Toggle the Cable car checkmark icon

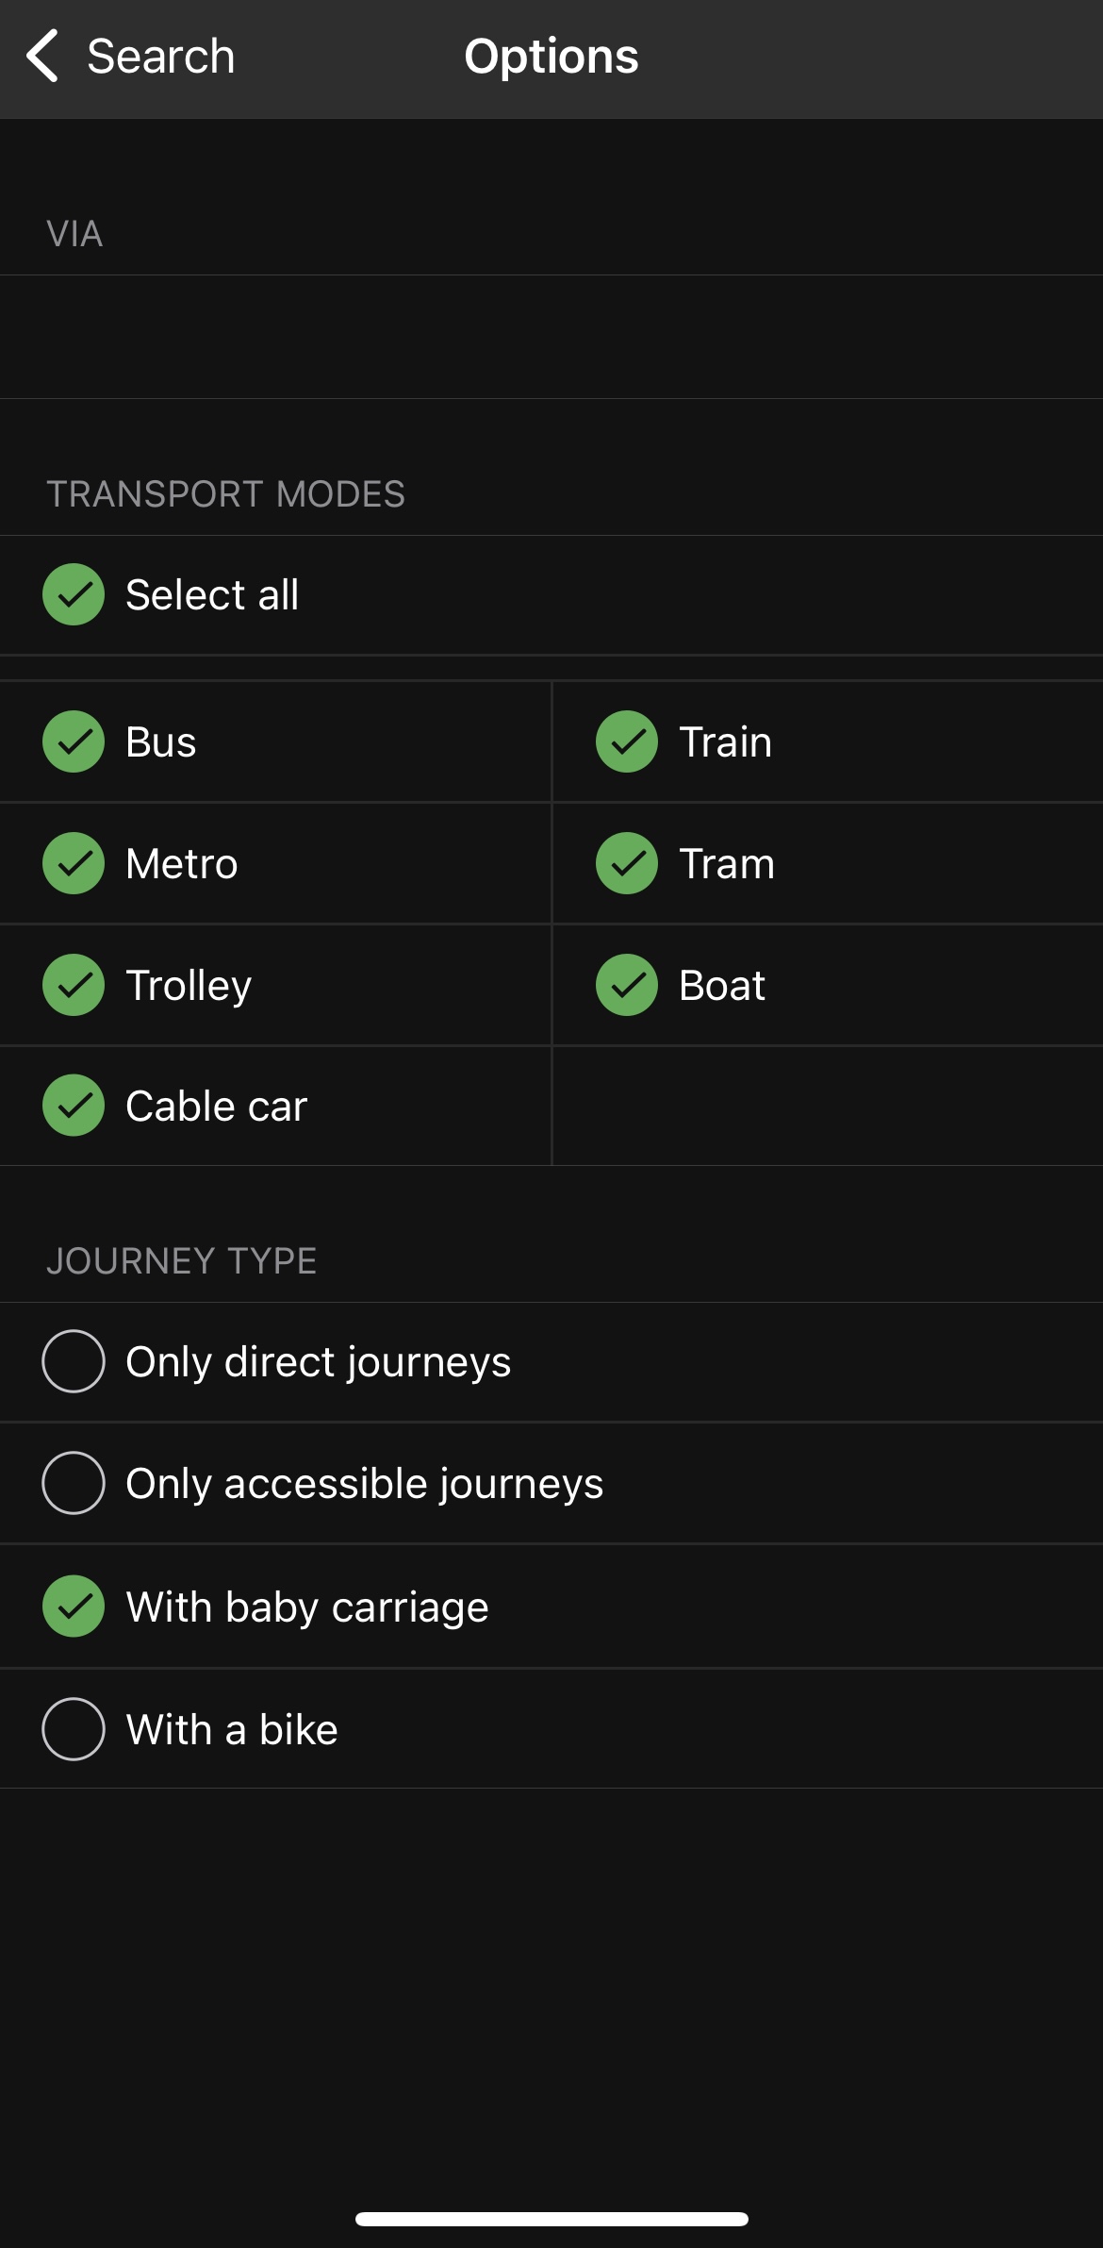point(74,1106)
